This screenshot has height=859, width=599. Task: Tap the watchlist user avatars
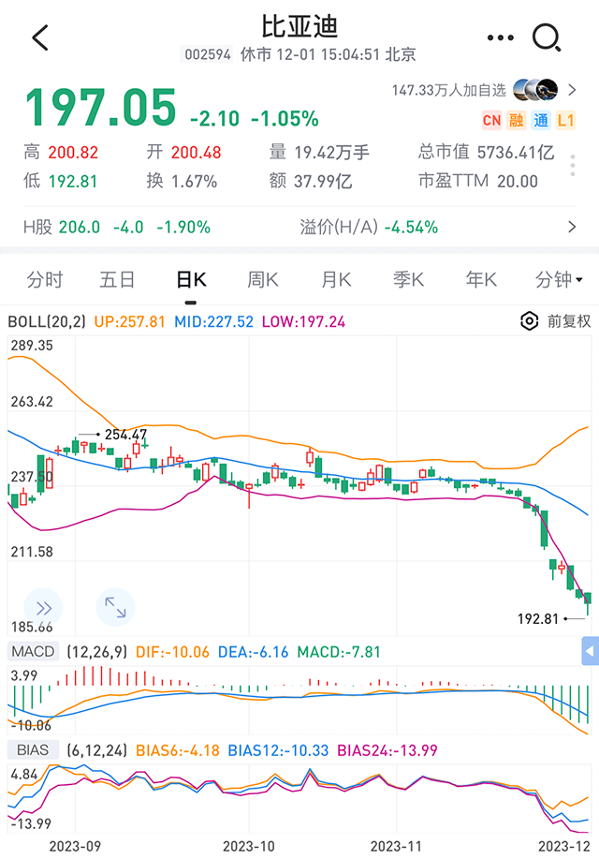(x=535, y=90)
